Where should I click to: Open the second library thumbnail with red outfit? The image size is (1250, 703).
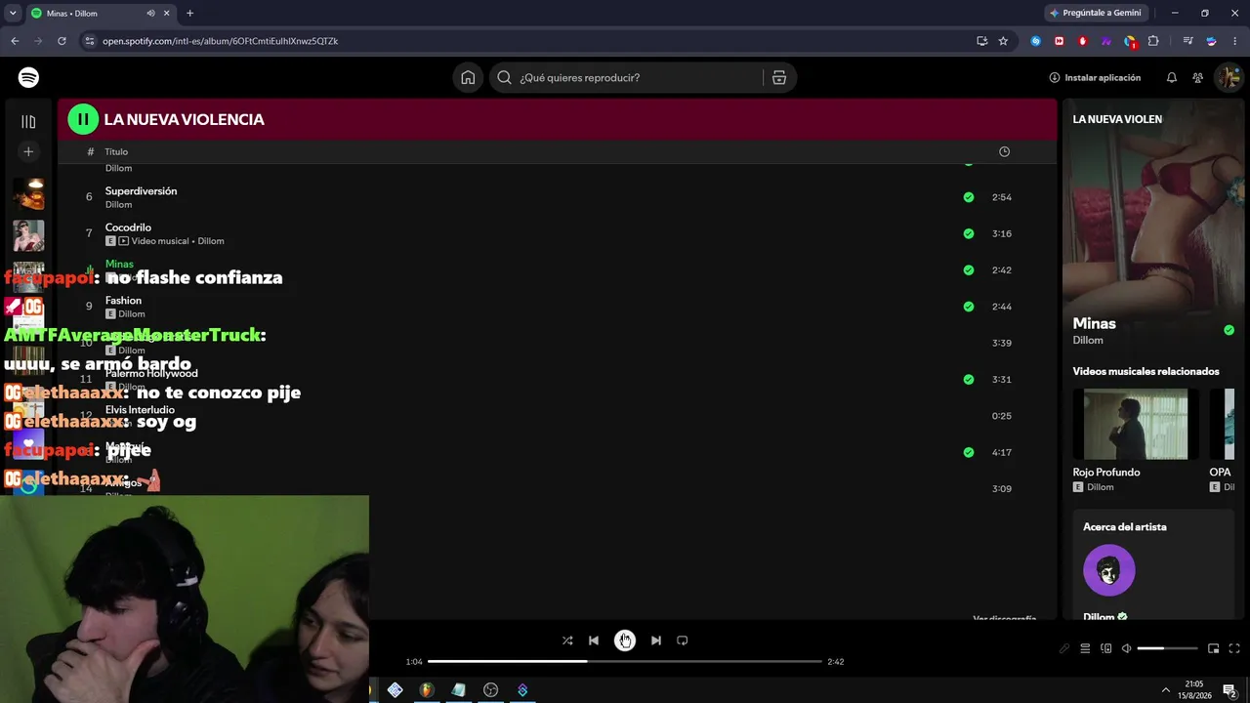(28, 235)
